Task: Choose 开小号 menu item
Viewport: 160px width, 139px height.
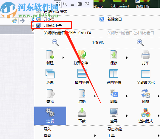Action: 49,19
